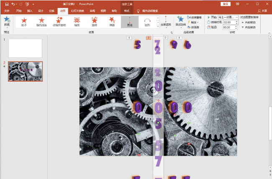Choose the 收缩并旋转 animation effect
The width and height of the screenshot is (272, 179).
coord(59,22)
